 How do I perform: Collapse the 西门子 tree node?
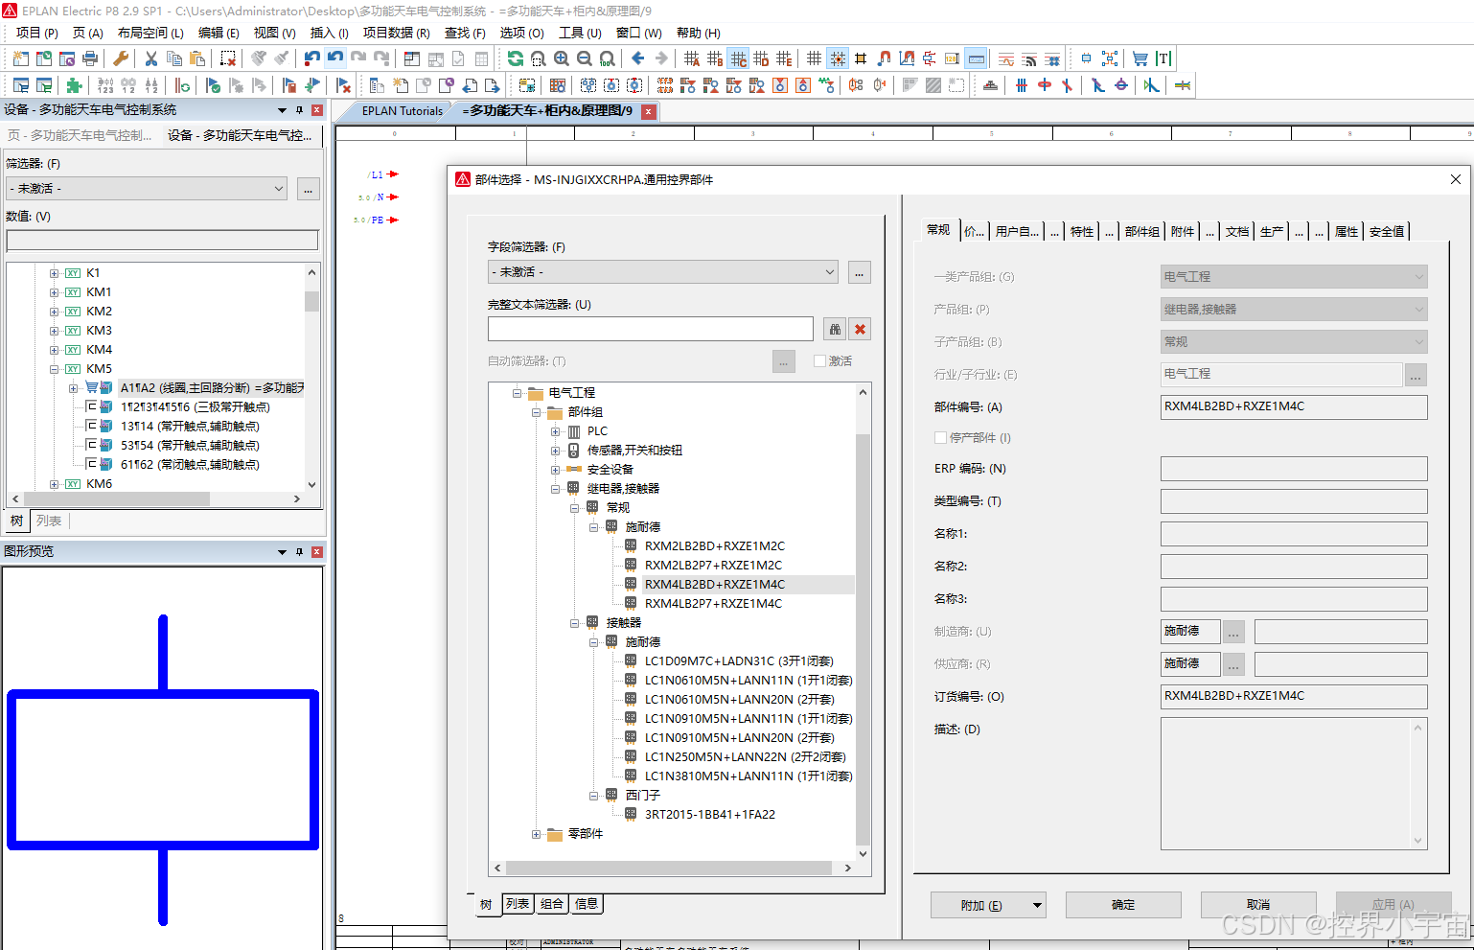(593, 796)
